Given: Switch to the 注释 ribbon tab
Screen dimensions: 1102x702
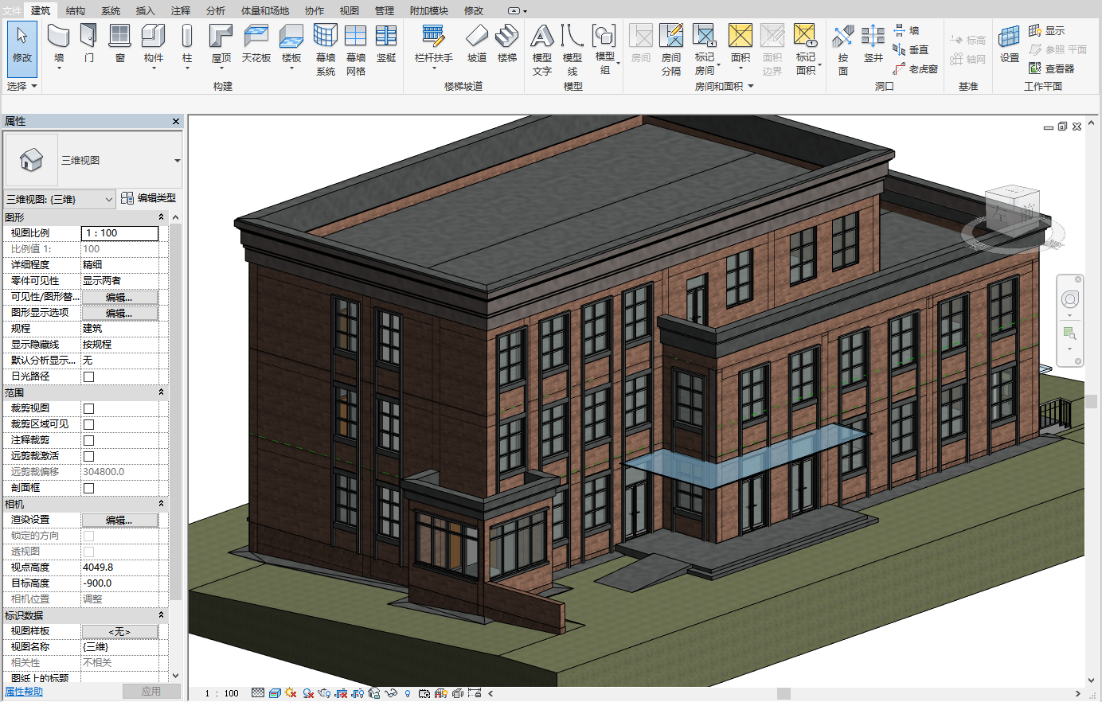Looking at the screenshot, I should pos(180,10).
